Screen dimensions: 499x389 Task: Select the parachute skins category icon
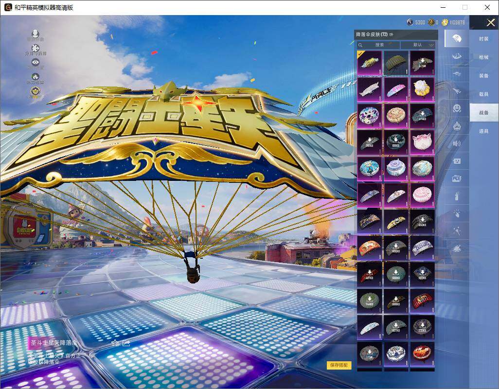pyautogui.click(x=457, y=38)
